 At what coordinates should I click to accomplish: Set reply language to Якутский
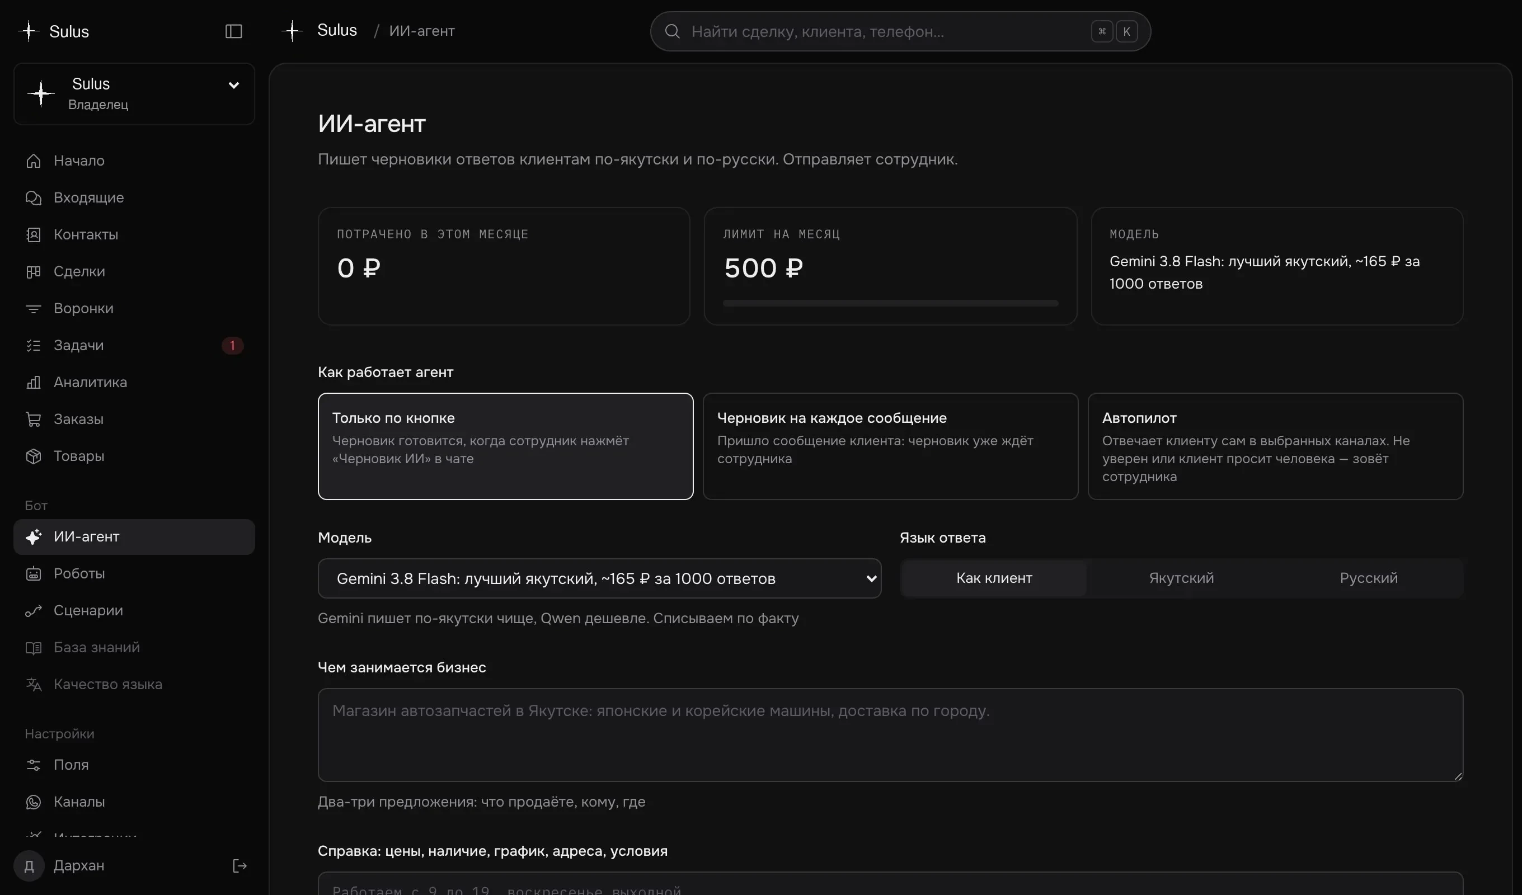pyautogui.click(x=1181, y=578)
